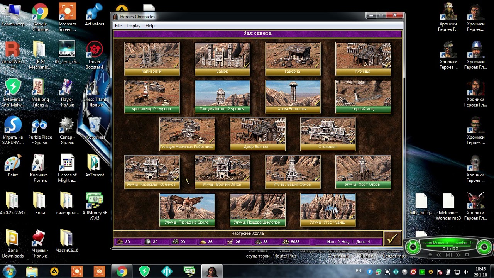Screen dimensions: 494x278
Task: Open the Компьютер desktop icon
Action: point(13,15)
